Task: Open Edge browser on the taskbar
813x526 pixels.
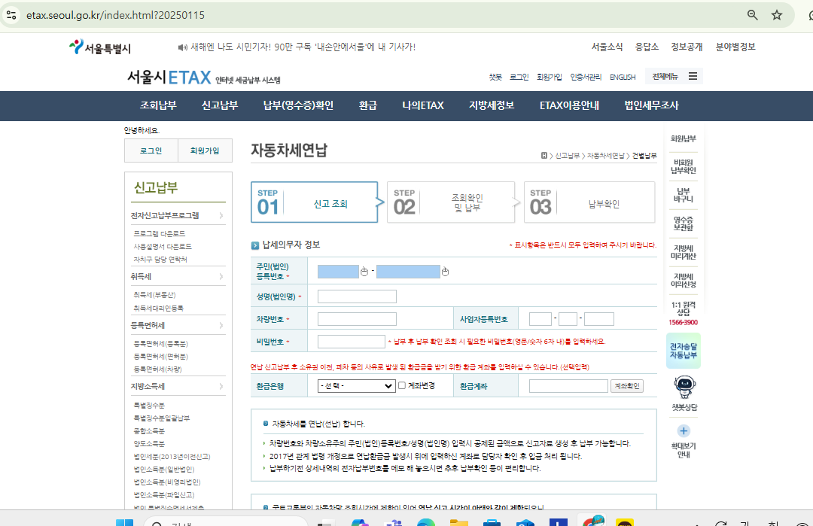Action: [x=425, y=522]
